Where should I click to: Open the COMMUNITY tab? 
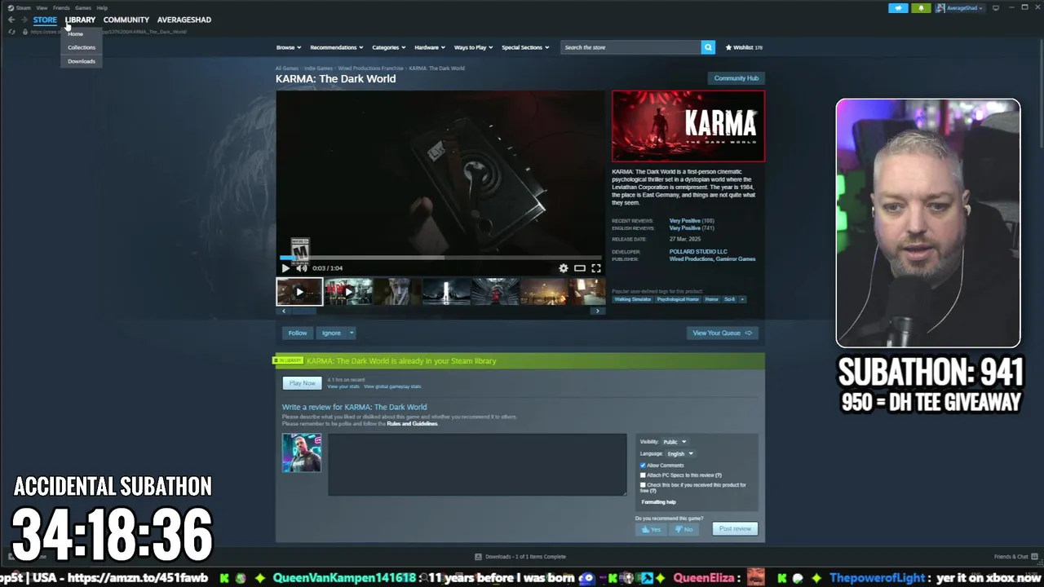point(126,20)
